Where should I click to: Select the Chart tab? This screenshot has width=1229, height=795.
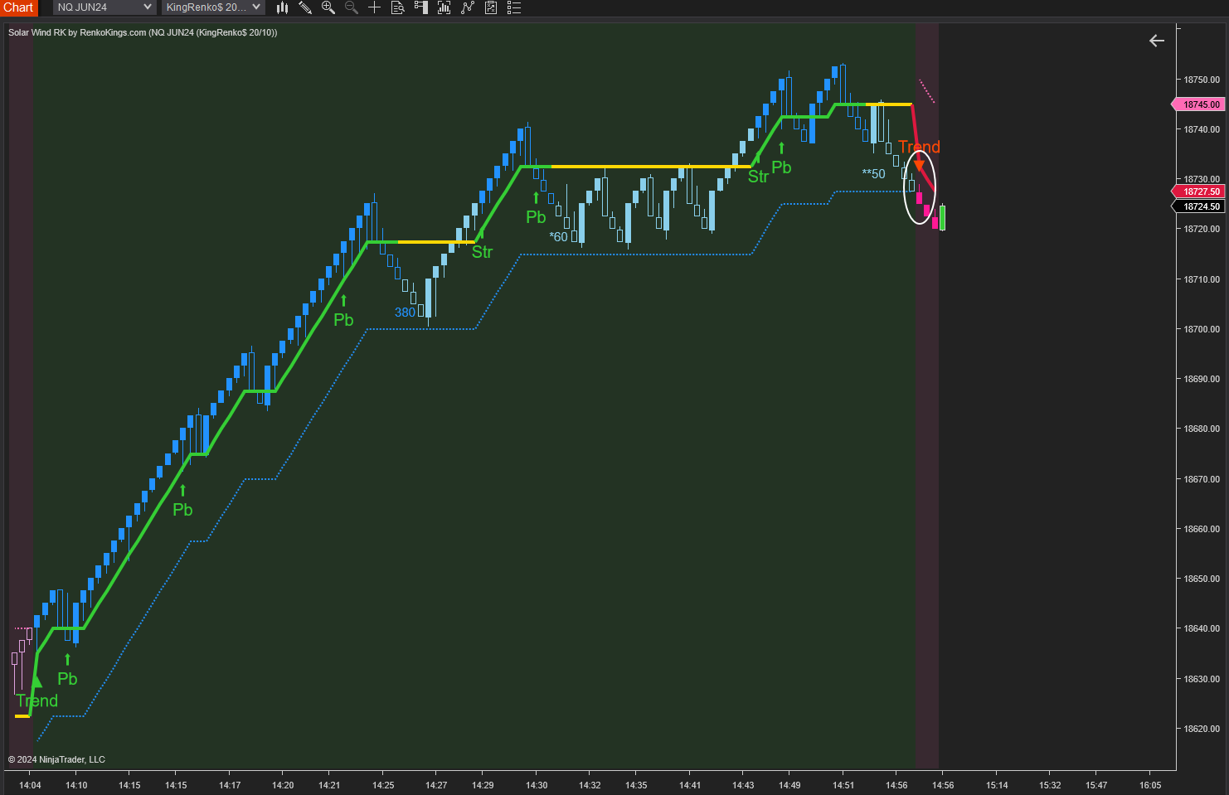click(x=18, y=7)
